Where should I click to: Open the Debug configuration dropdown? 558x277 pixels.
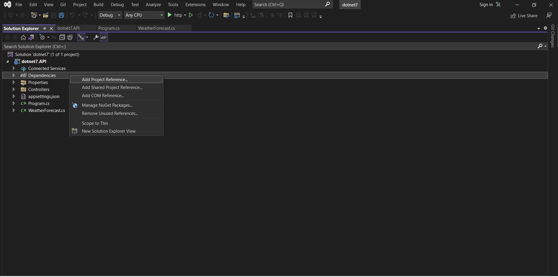point(110,15)
